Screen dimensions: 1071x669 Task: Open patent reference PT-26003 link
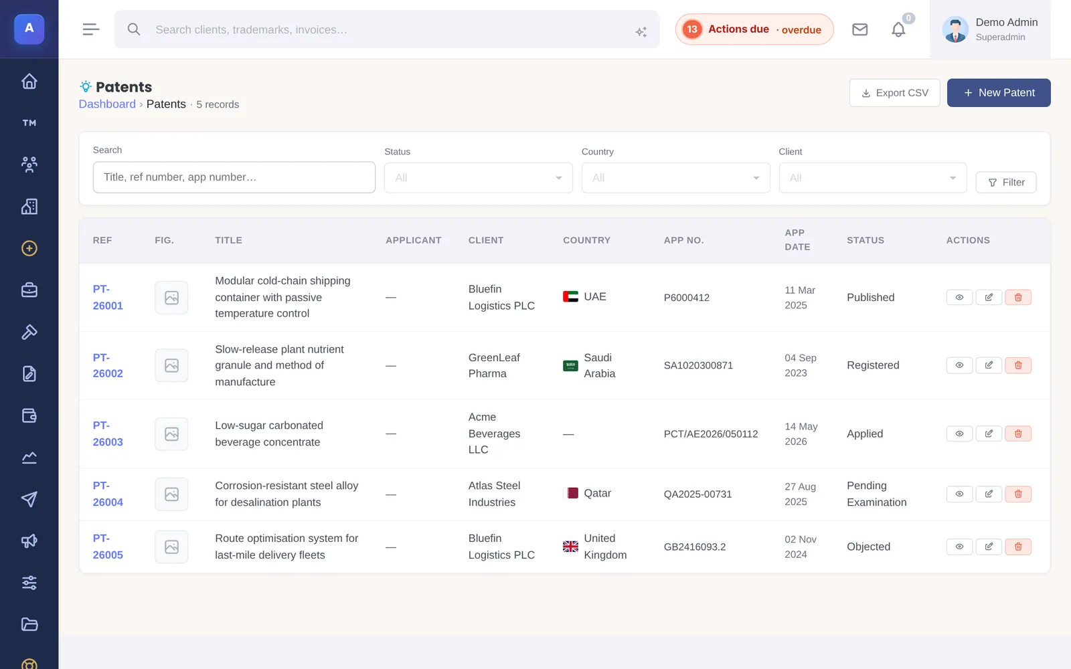[x=108, y=434]
